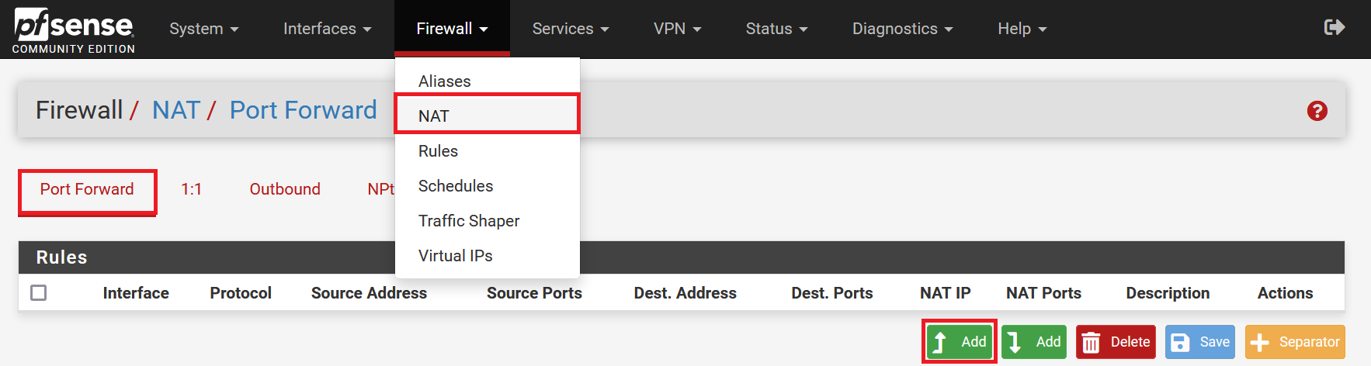Add rule to end of list

pyautogui.click(x=1034, y=341)
